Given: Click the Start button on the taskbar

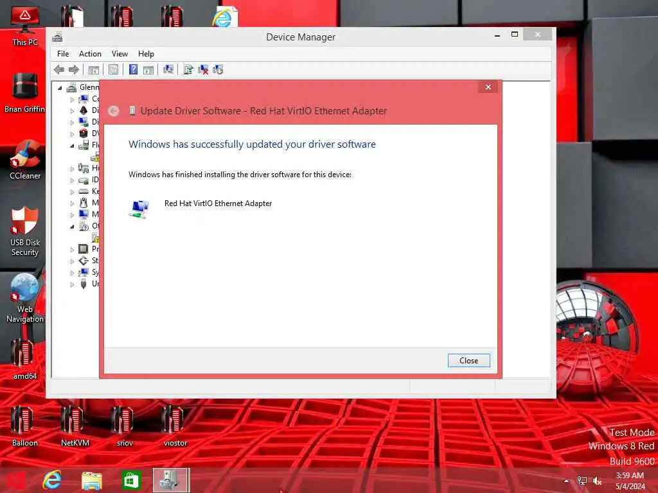Looking at the screenshot, I should click(16, 481).
